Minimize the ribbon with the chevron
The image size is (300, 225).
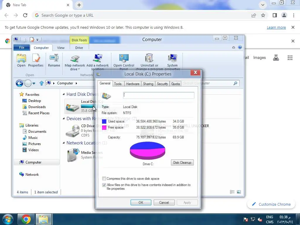click(x=233, y=47)
